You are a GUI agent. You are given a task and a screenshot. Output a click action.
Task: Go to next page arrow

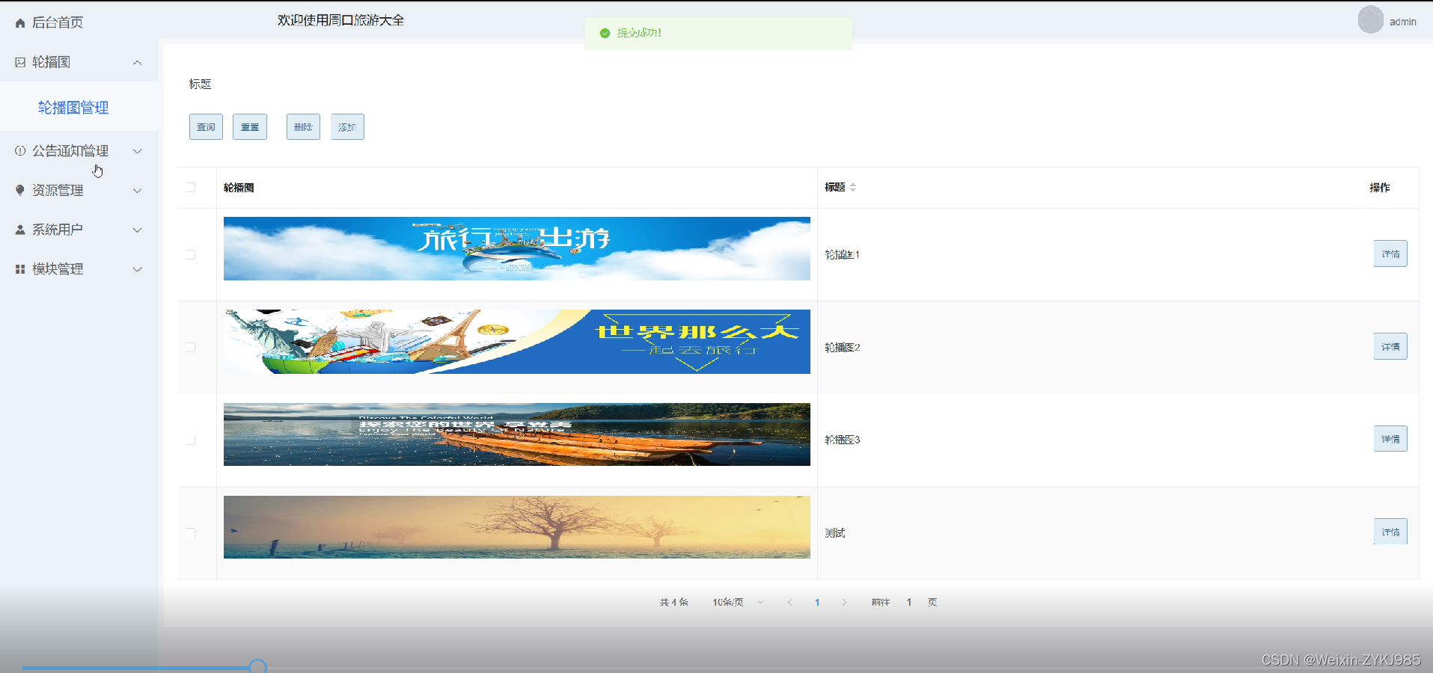[844, 602]
